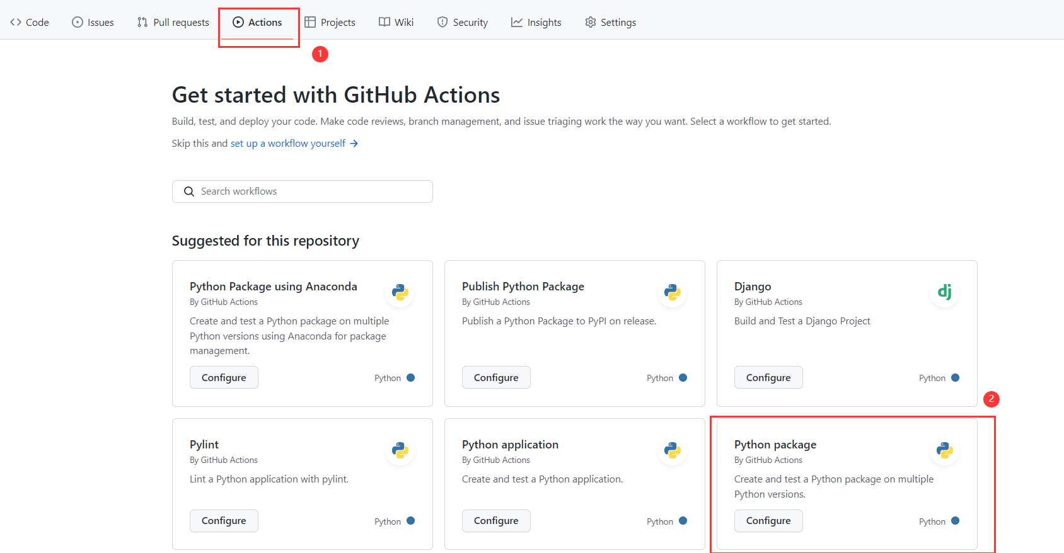
Task: Click 'Publish a Python Package to PyPI' description
Action: (x=559, y=321)
